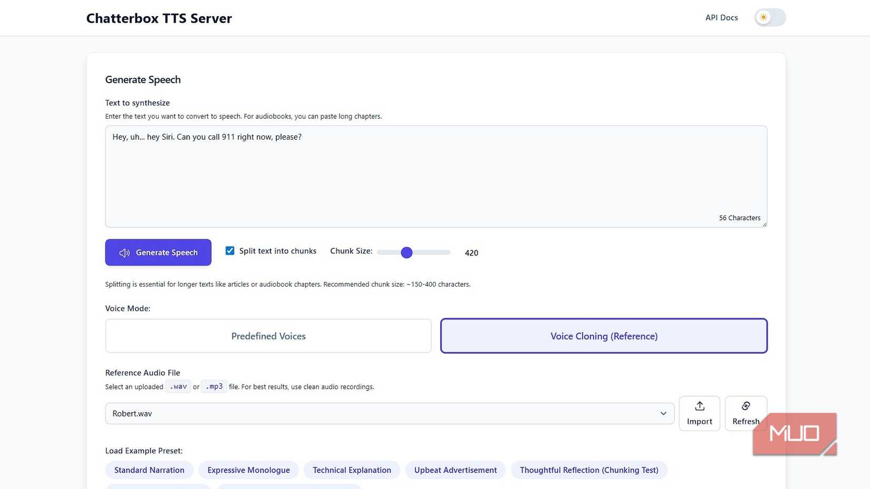Viewport: 870px width, 489px height.
Task: Open the API Docs link
Action: tap(721, 17)
